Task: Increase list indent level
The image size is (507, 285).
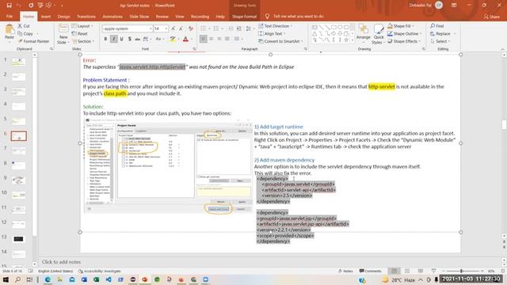Action: point(238,28)
